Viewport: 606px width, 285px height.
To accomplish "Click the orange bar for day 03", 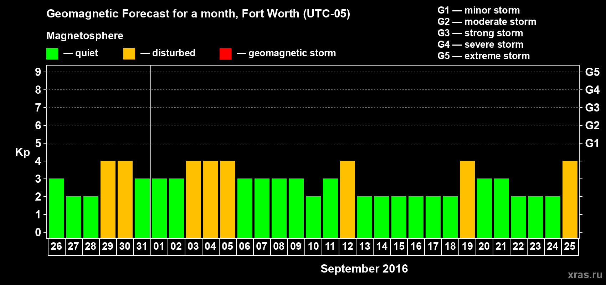I will click(x=194, y=199).
